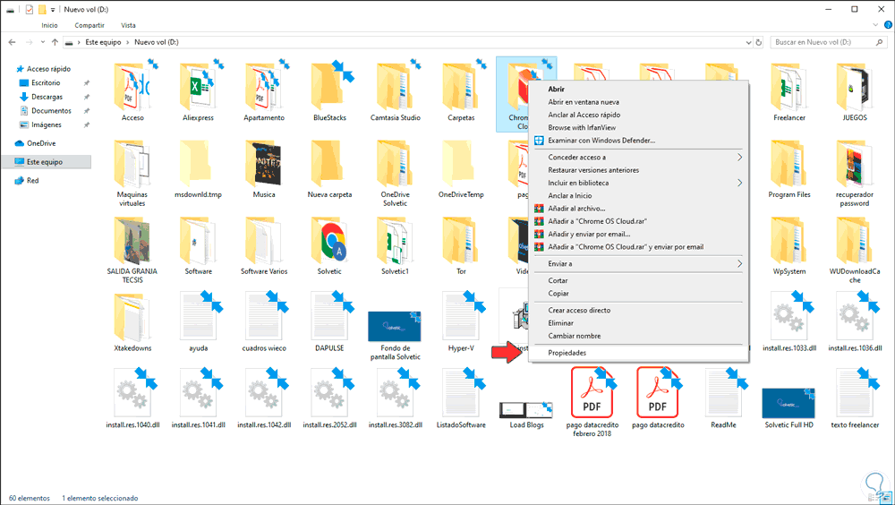Image resolution: width=895 pixels, height=505 pixels.
Task: Select the Musica folder
Action: click(264, 165)
